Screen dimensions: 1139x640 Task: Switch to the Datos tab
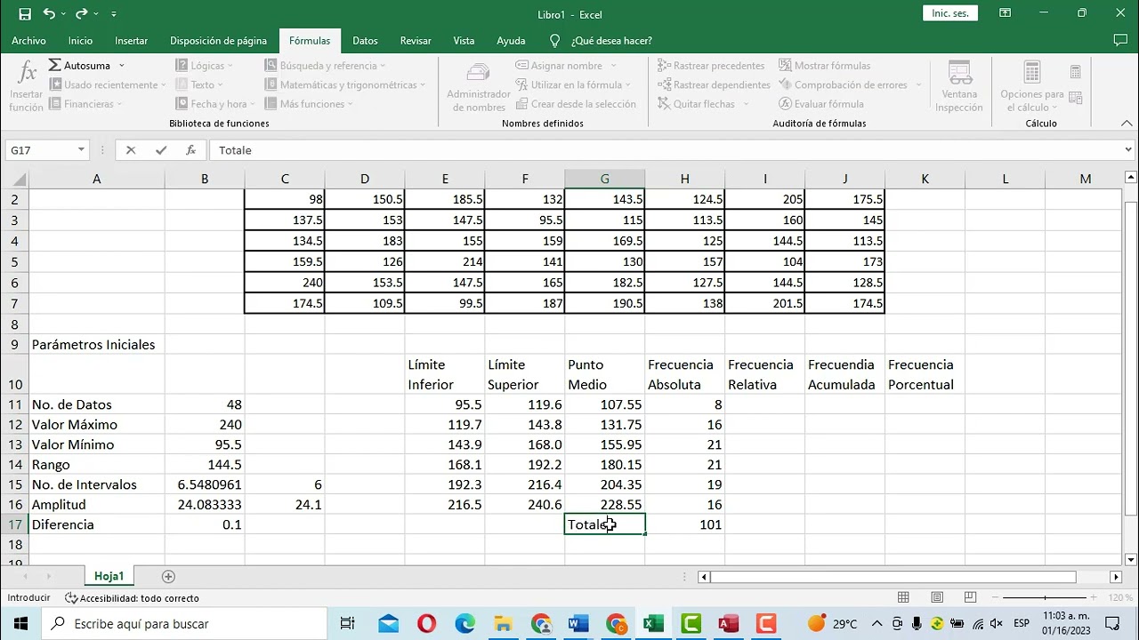(365, 40)
